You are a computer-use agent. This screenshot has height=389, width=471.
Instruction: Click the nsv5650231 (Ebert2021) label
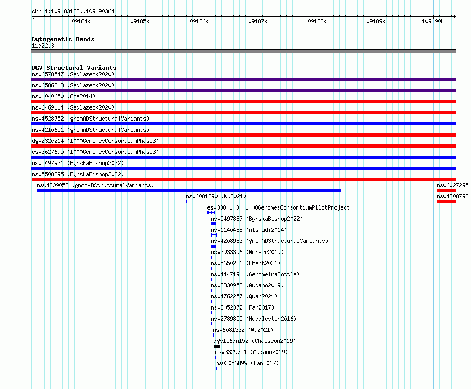[x=246, y=263]
